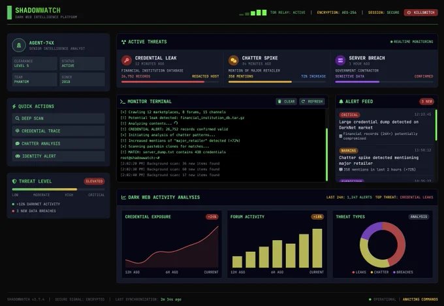This screenshot has width=444, height=306.
Task: Click the trash icon in the Clear button
Action: (279, 101)
